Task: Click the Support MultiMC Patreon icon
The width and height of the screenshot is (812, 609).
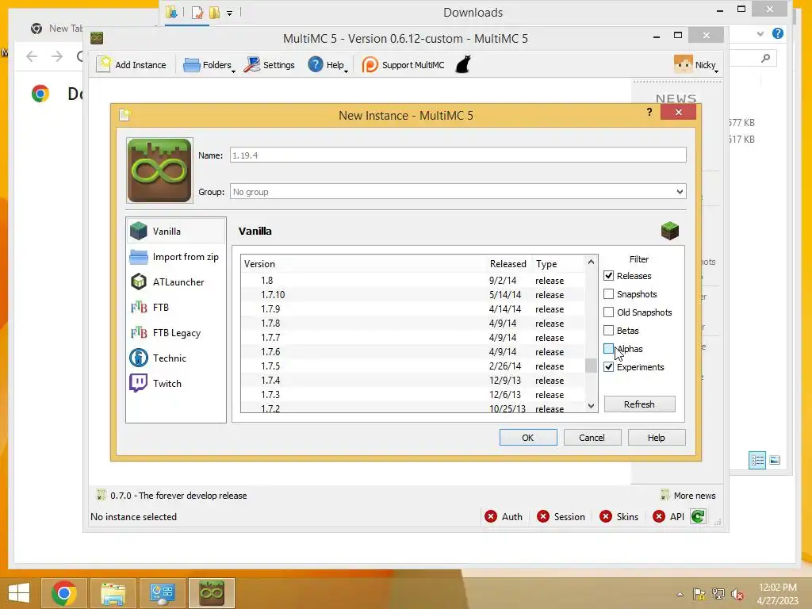Action: (x=370, y=65)
